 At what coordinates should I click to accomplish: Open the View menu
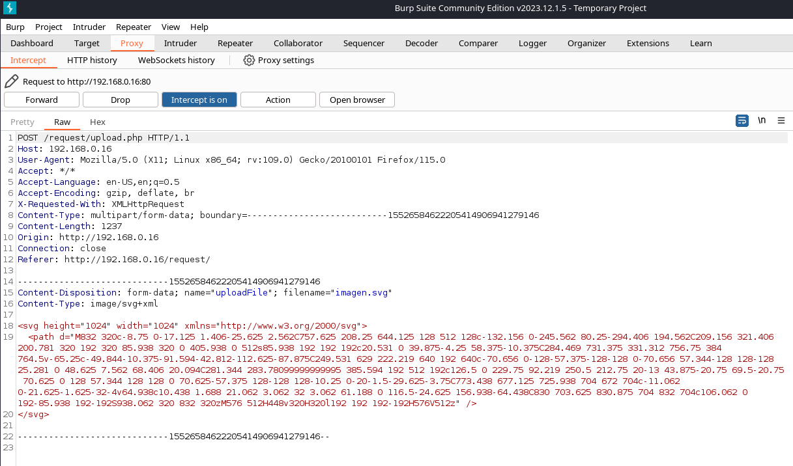(171, 27)
